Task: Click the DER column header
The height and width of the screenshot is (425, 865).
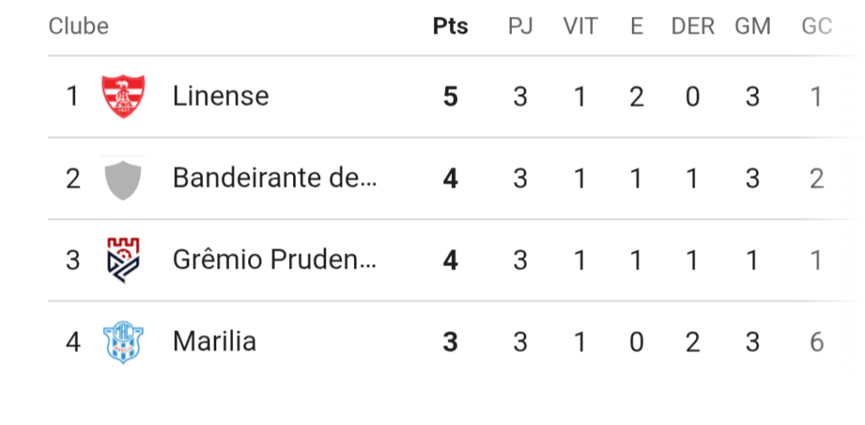Action: (693, 26)
